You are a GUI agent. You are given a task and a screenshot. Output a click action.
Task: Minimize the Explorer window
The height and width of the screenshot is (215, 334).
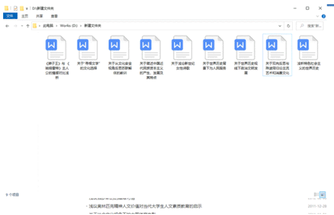click(x=295, y=8)
